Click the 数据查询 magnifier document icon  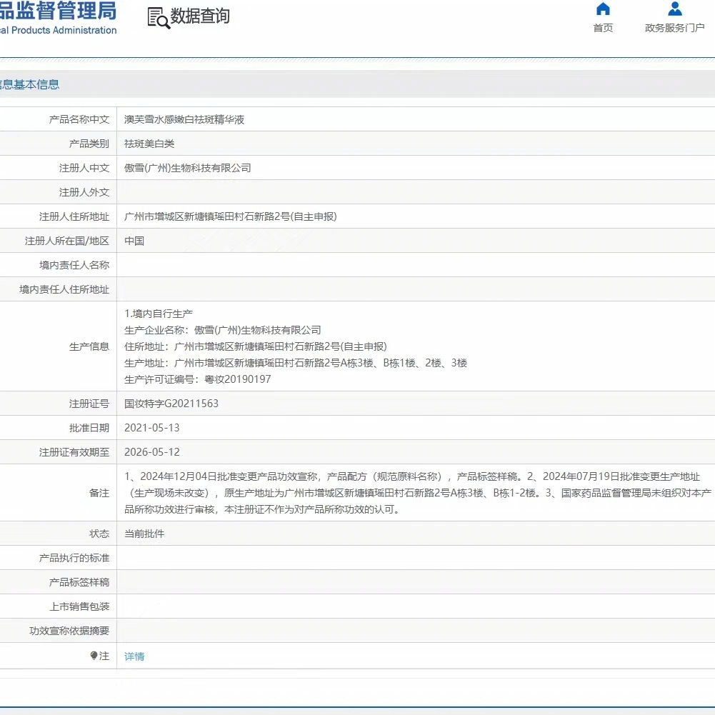pyautogui.click(x=158, y=18)
